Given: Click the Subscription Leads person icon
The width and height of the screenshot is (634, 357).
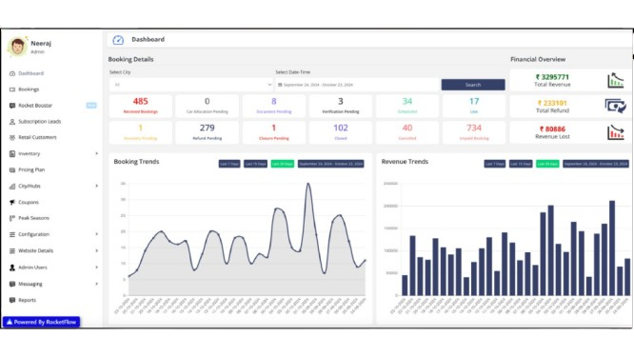Looking at the screenshot, I should tap(12, 122).
